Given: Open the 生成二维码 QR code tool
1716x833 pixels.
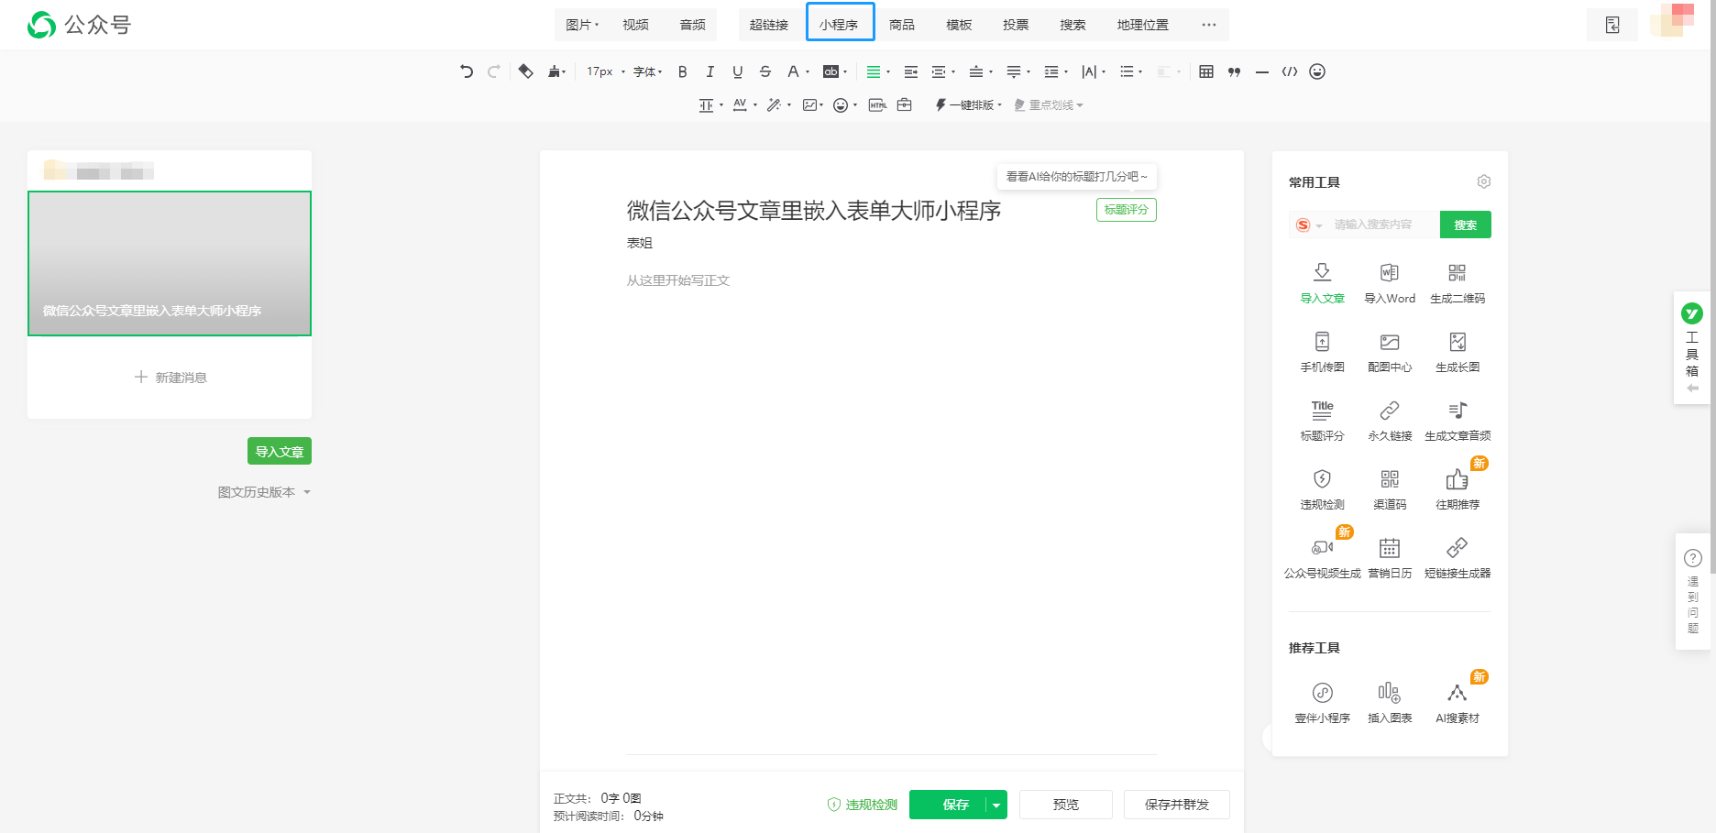Looking at the screenshot, I should [1457, 281].
